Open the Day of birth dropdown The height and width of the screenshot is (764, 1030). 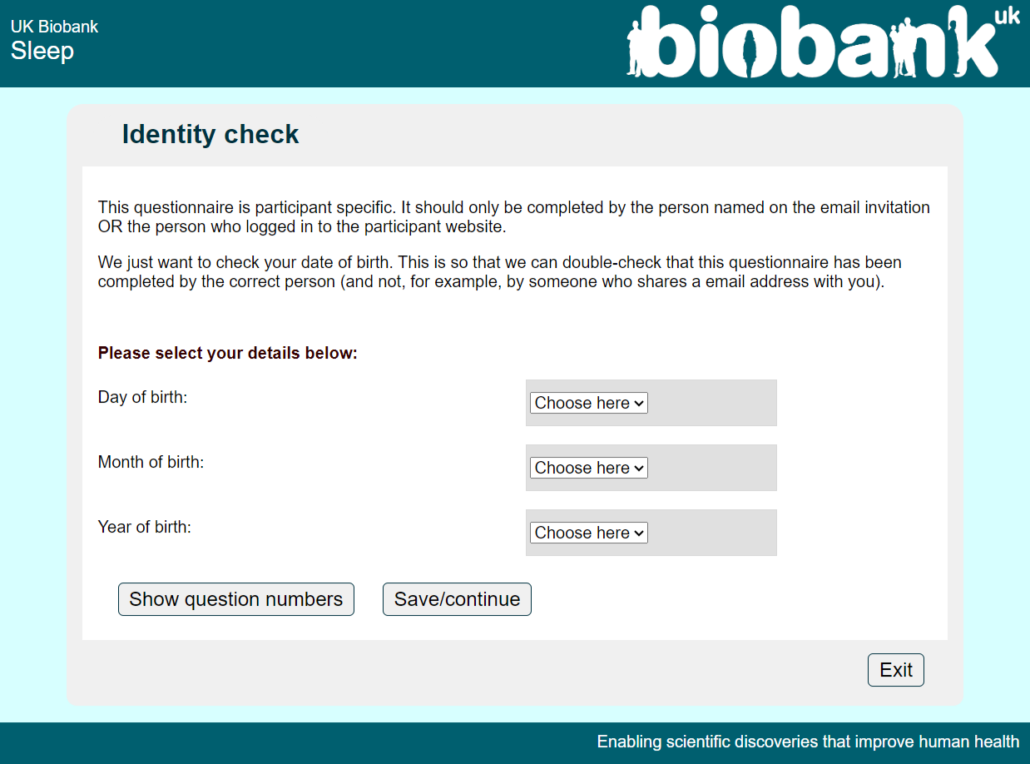588,403
